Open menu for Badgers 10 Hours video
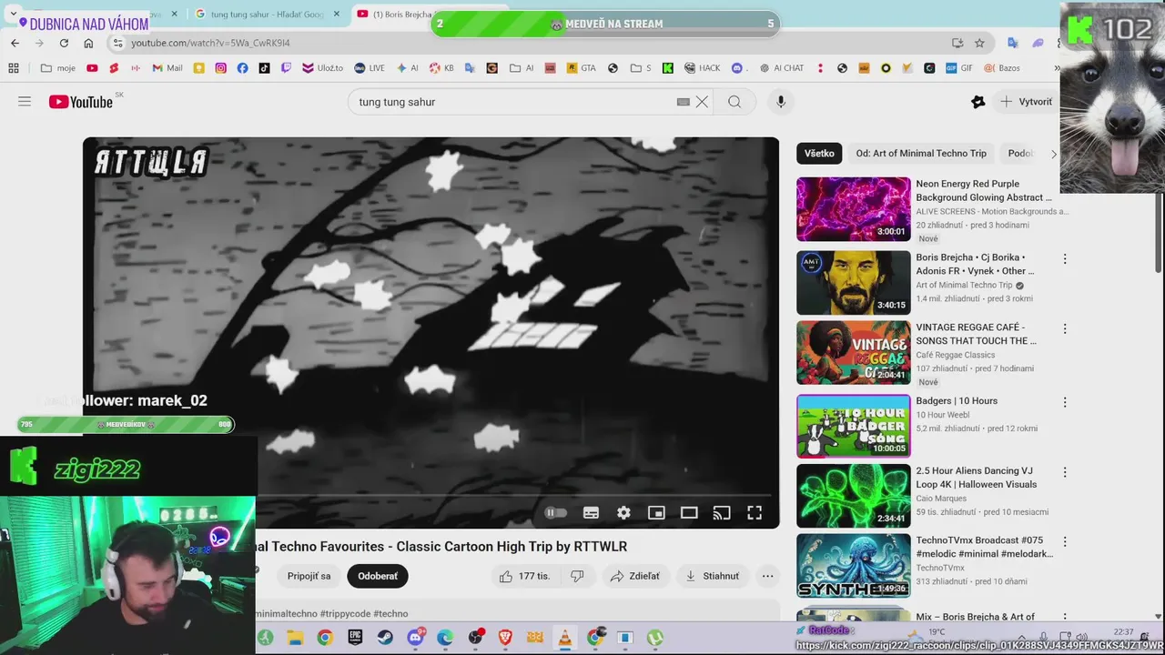 (x=1064, y=402)
